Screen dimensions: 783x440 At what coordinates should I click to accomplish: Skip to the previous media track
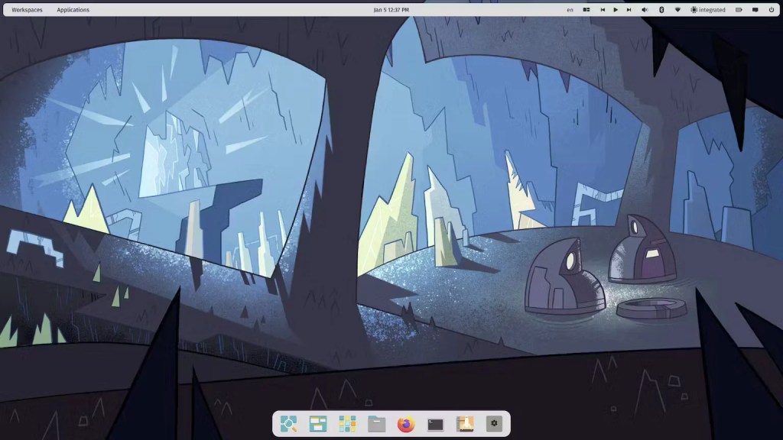tap(603, 9)
